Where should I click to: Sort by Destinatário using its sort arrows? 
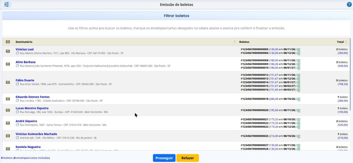point(235,42)
